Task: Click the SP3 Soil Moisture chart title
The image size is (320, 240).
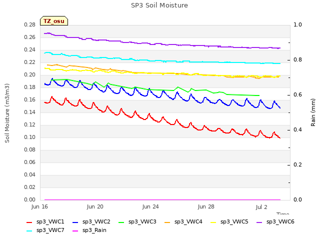Action: click(159, 5)
